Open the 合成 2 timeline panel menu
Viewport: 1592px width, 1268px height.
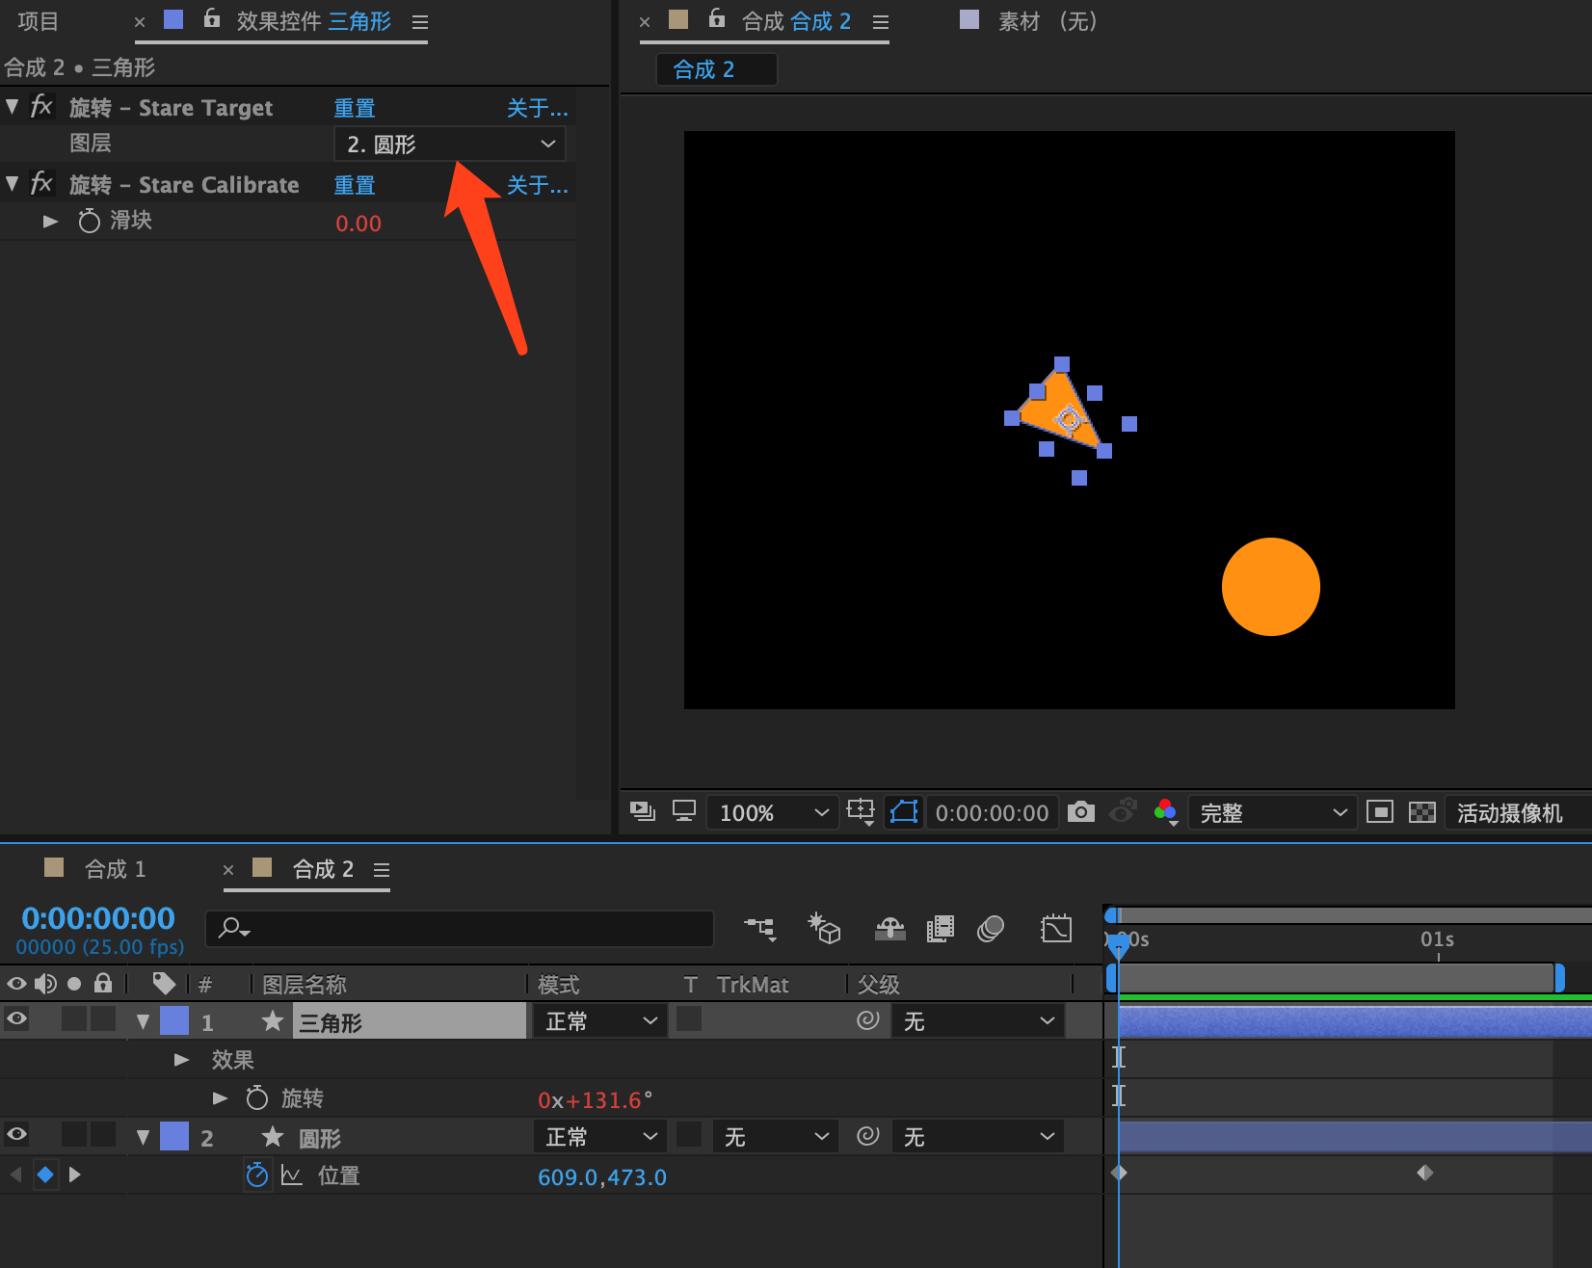(382, 870)
